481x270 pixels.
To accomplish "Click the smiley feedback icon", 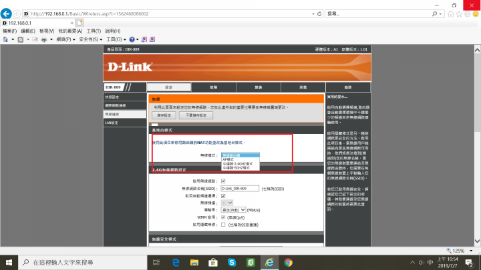I will (476, 14).
